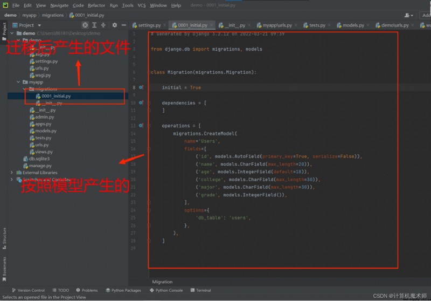Hide the Project panel with minus icon
This screenshot has height=301, width=431.
coord(124,25)
